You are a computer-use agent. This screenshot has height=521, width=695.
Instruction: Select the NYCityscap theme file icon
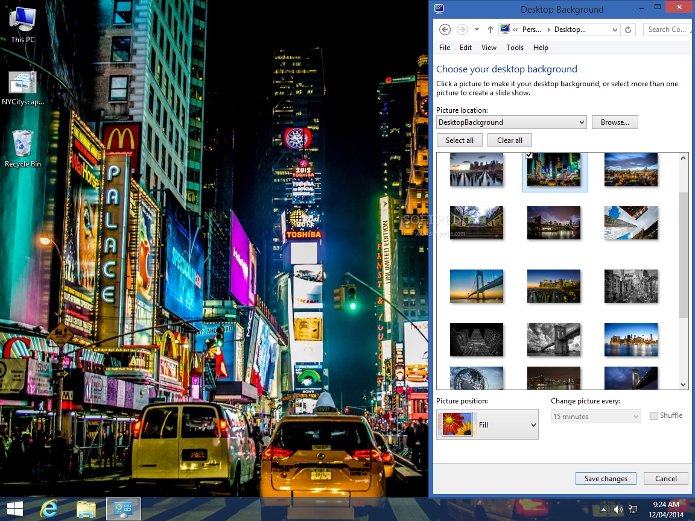[x=22, y=88]
